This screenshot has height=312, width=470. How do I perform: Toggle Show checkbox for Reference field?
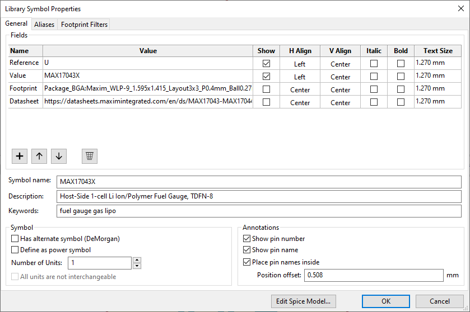pyautogui.click(x=266, y=64)
